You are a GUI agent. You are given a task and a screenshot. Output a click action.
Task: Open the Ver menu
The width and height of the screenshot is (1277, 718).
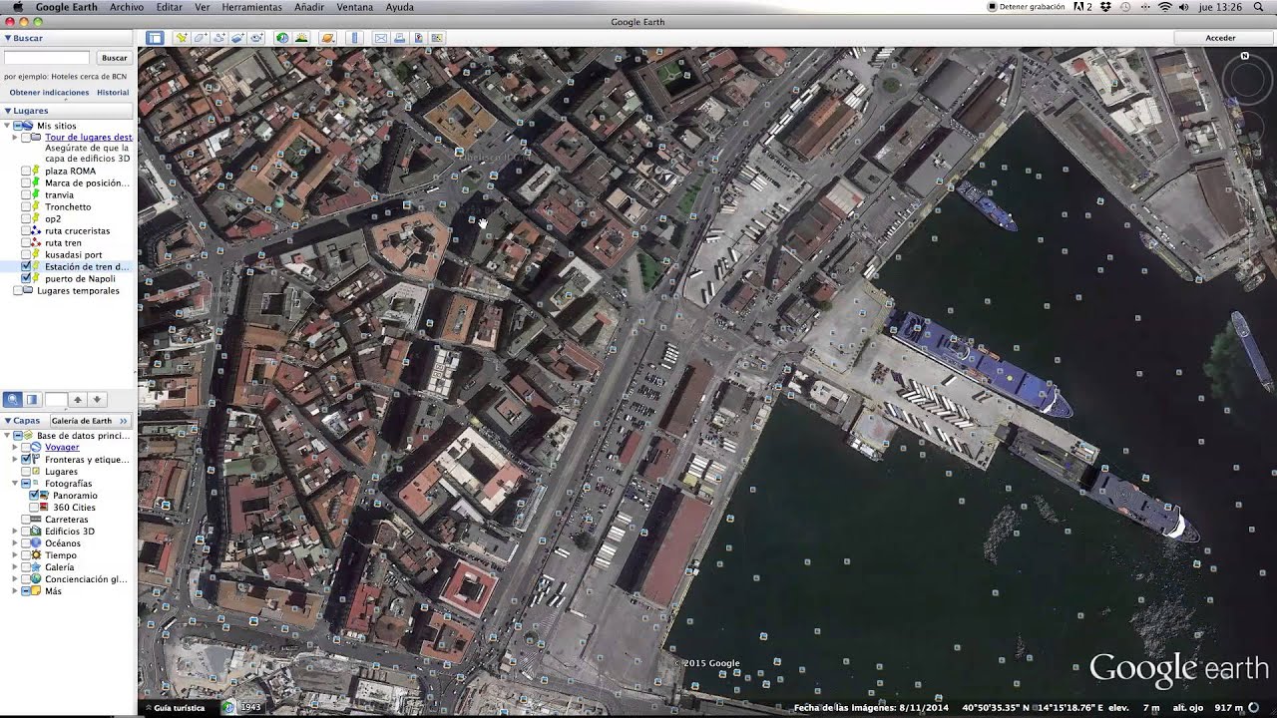pos(203,7)
